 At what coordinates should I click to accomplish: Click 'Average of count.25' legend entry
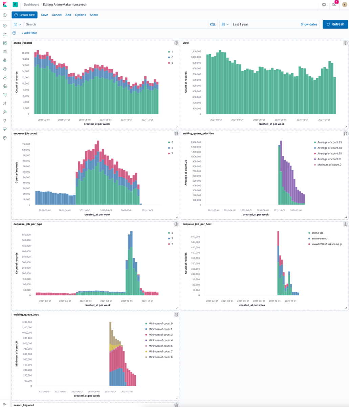pos(328,142)
